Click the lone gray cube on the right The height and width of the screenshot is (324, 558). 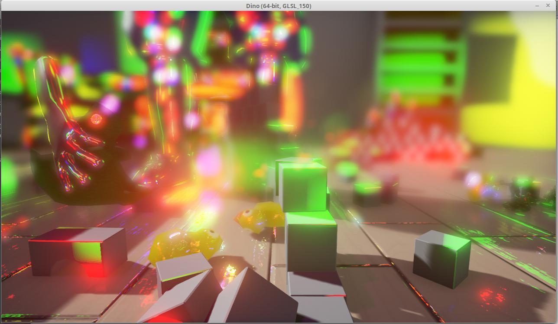(441, 258)
